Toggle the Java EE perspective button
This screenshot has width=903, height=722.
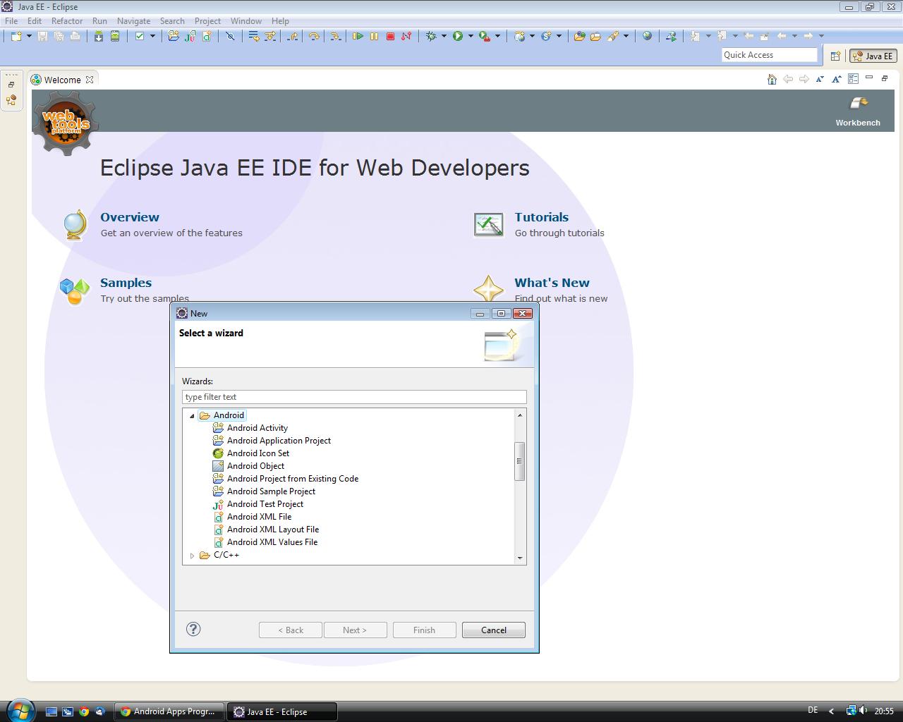point(873,56)
